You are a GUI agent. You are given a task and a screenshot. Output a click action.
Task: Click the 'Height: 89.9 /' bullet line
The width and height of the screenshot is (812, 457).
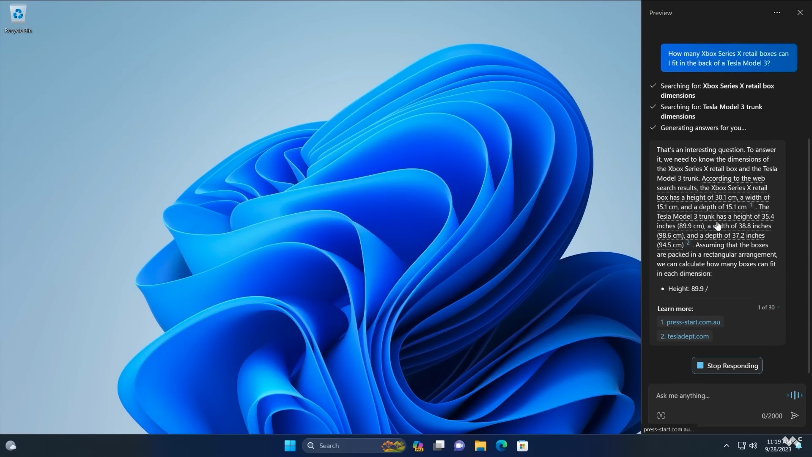688,289
